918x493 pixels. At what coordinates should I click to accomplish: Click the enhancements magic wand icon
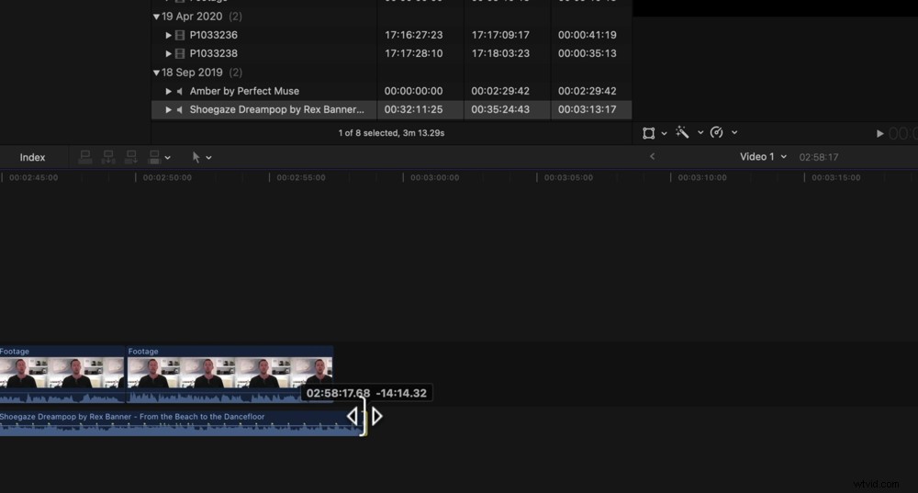[x=682, y=132]
